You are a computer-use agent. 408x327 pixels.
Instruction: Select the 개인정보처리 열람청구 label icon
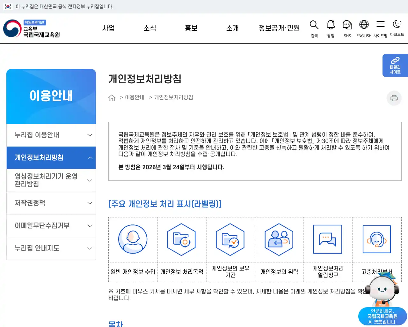(328, 240)
